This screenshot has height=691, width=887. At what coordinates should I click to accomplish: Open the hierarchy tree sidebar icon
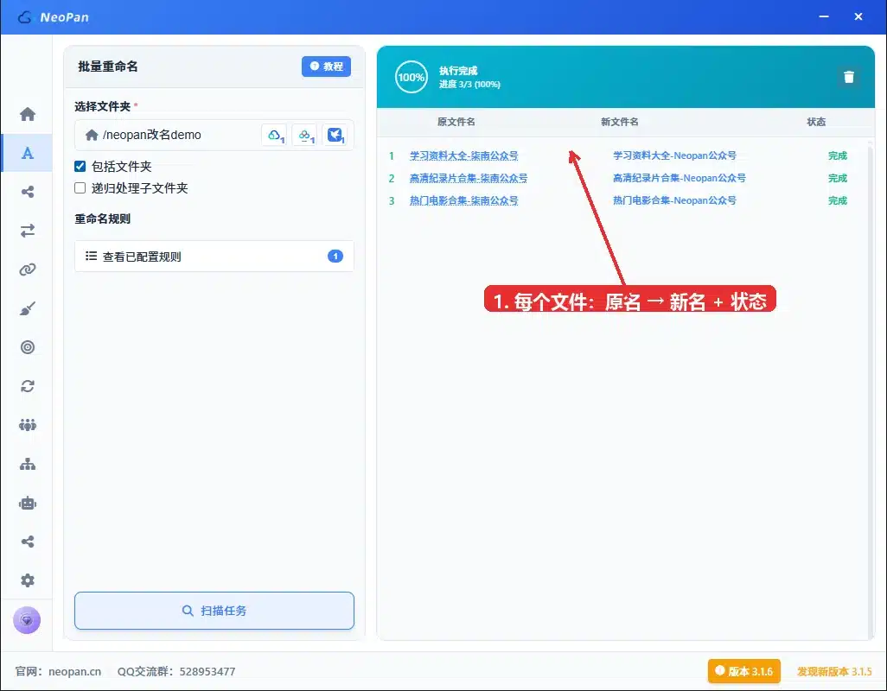coord(27,464)
